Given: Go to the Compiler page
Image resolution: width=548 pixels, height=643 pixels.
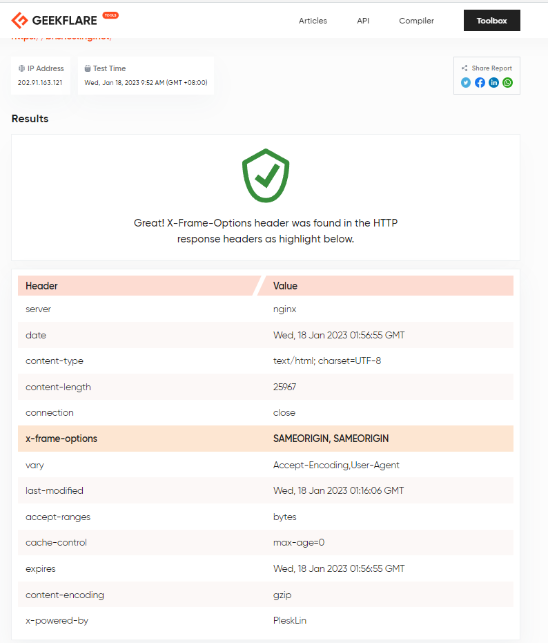Looking at the screenshot, I should [416, 21].
